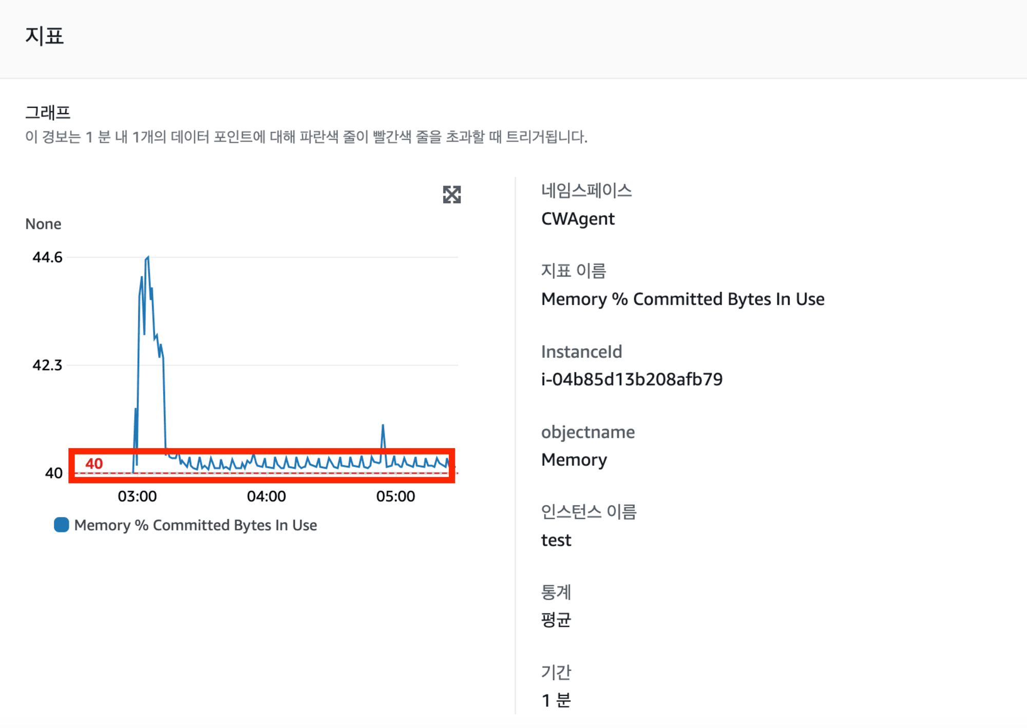Click the 인스턴스 이름 field label
1027x728 pixels.
pyautogui.click(x=589, y=512)
